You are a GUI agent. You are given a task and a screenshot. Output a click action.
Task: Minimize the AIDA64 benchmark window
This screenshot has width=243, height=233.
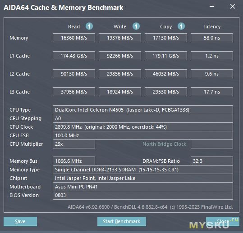pyautogui.click(x=212, y=6)
